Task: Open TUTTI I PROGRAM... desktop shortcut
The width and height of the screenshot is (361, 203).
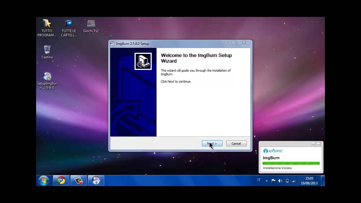Action: [47, 28]
